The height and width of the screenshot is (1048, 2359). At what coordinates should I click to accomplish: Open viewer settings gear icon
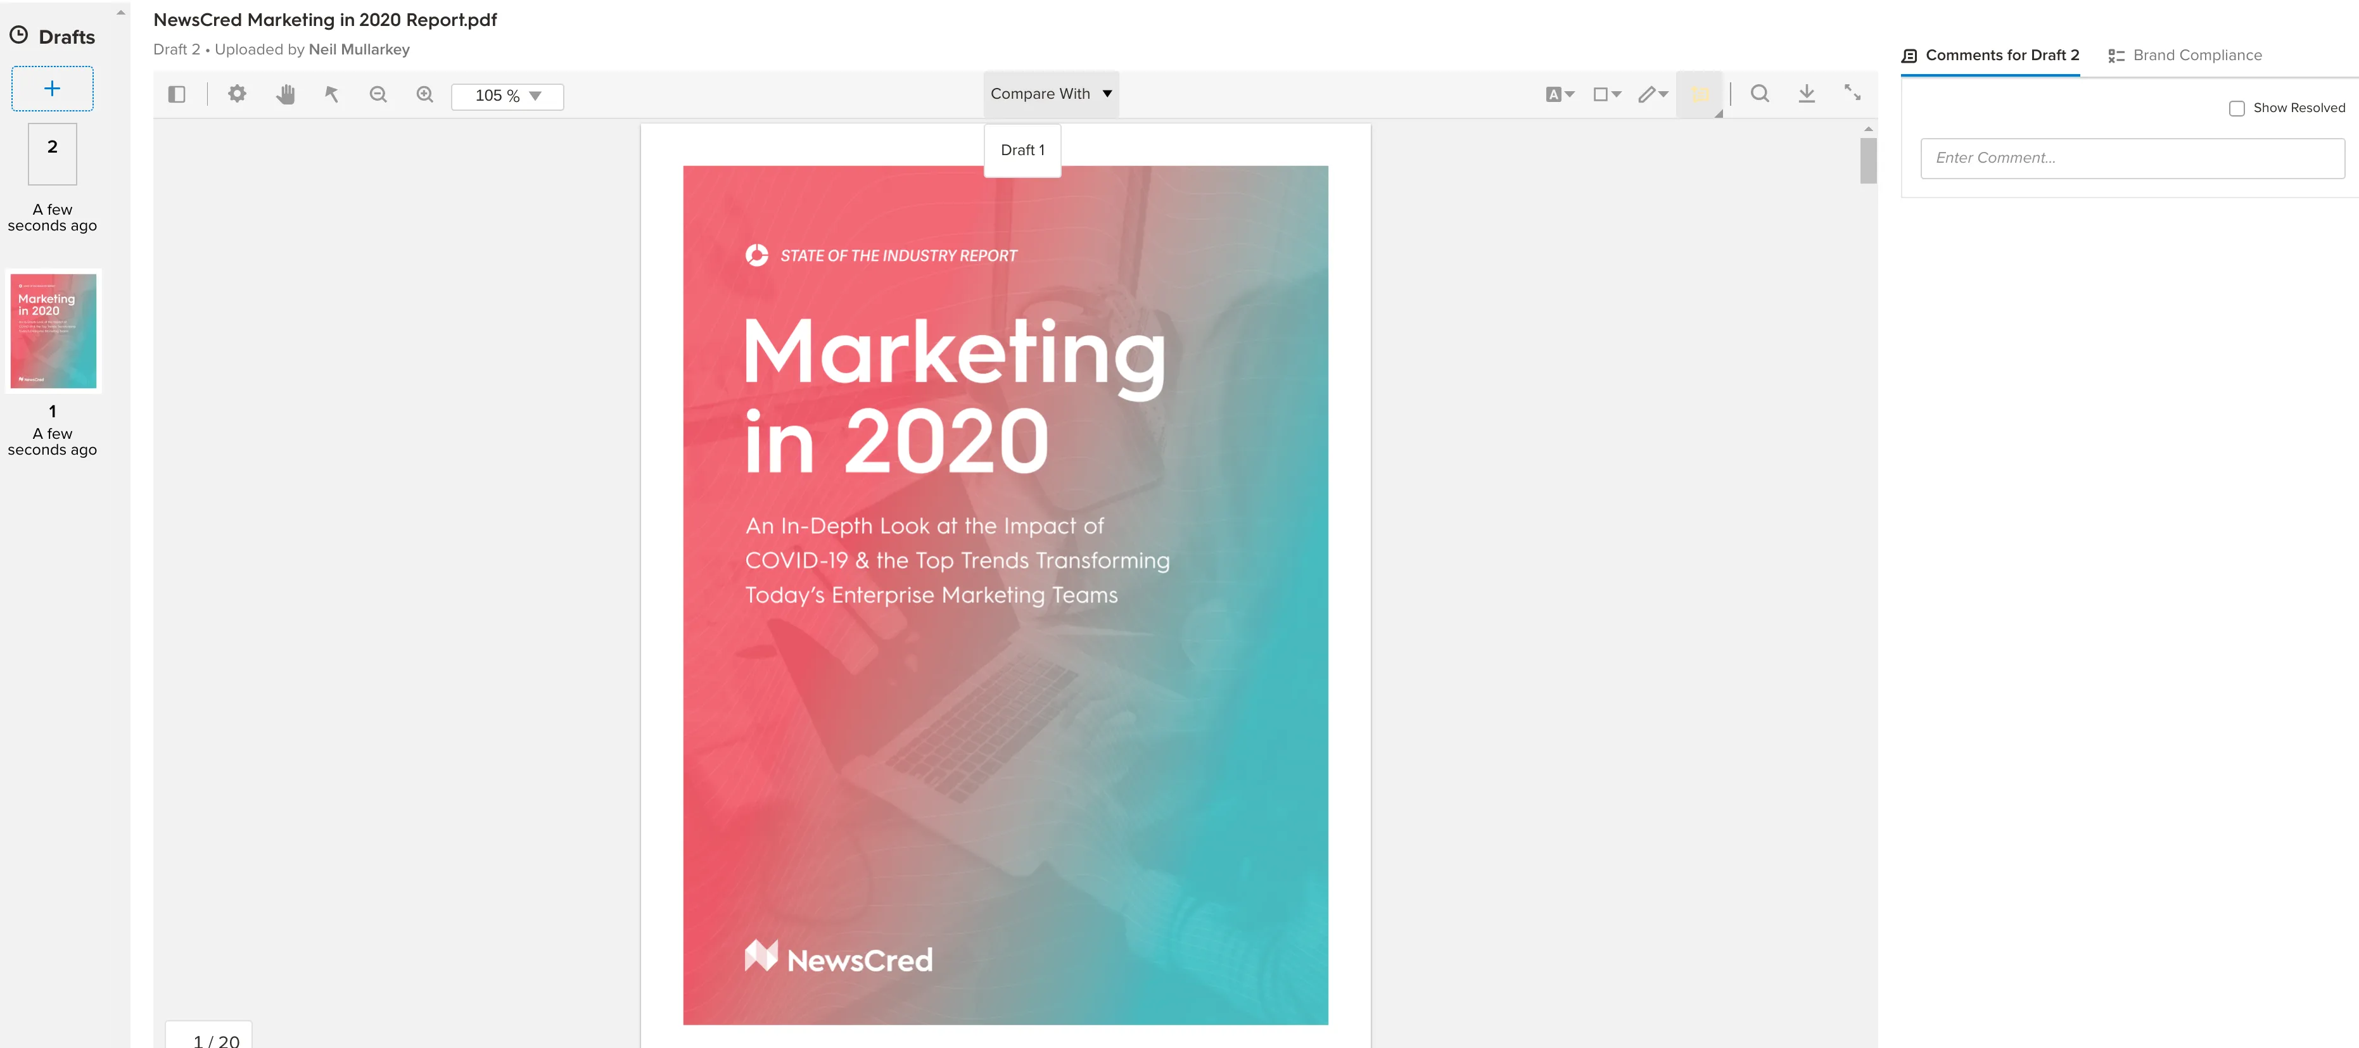click(x=237, y=93)
